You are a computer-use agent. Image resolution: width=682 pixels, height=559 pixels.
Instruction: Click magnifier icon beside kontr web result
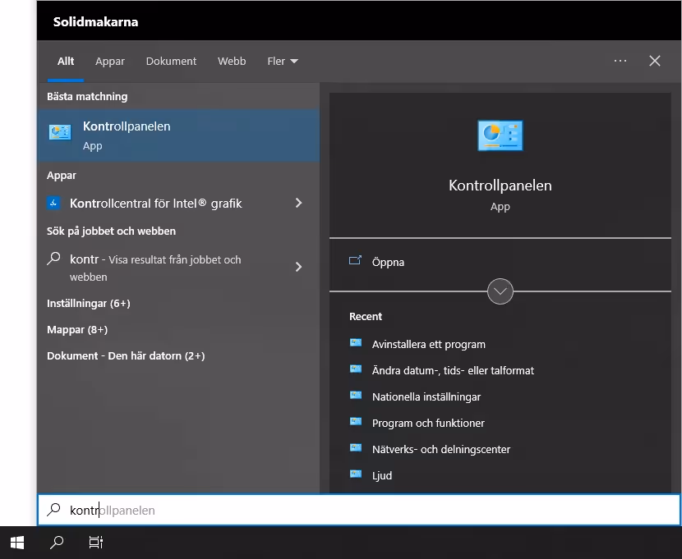tap(53, 259)
